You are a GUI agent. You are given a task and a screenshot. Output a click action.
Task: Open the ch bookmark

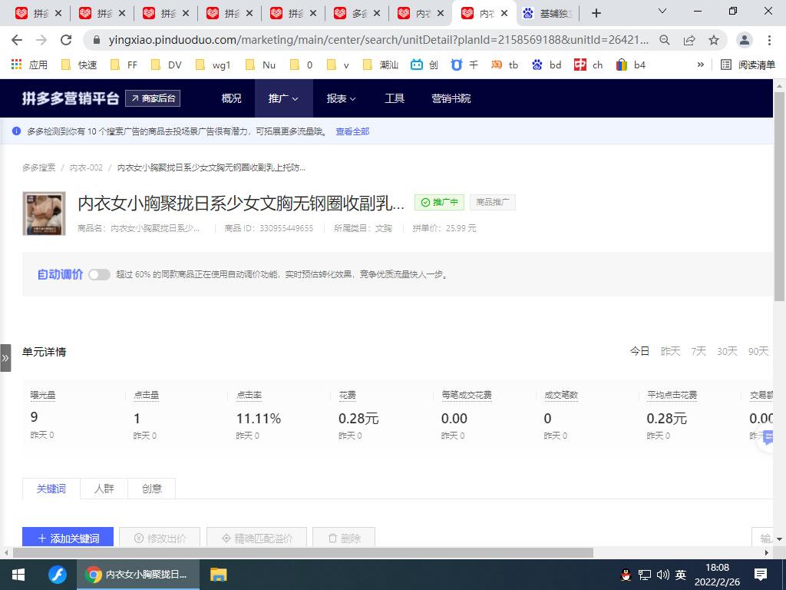pyautogui.click(x=589, y=65)
